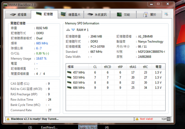185x129 pixels.
Task: Click the 8192 MB capacity value
Action: tap(42, 28)
